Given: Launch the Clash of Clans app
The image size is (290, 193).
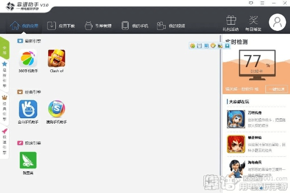Looking at the screenshot, I should pos(56,59).
